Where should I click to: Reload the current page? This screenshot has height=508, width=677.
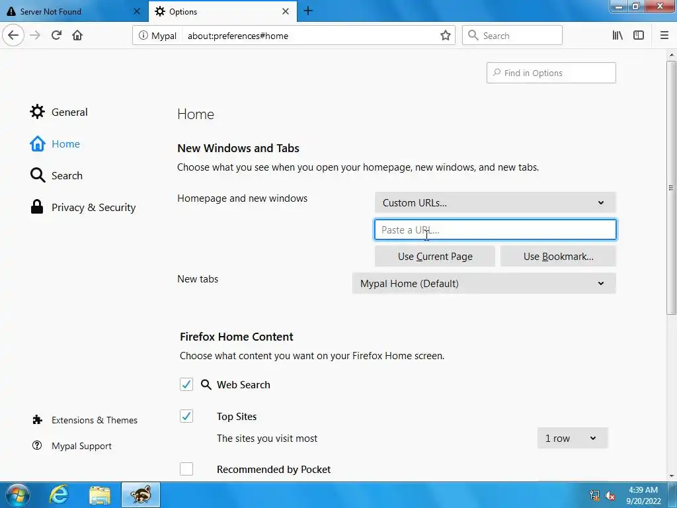pyautogui.click(x=56, y=36)
